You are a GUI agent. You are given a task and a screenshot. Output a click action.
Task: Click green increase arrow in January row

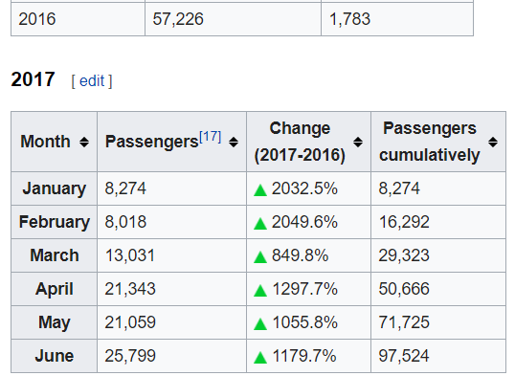pyautogui.click(x=260, y=190)
